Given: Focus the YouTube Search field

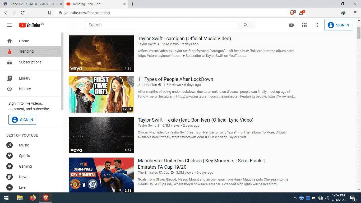Looking at the screenshot, I should point(161,25).
